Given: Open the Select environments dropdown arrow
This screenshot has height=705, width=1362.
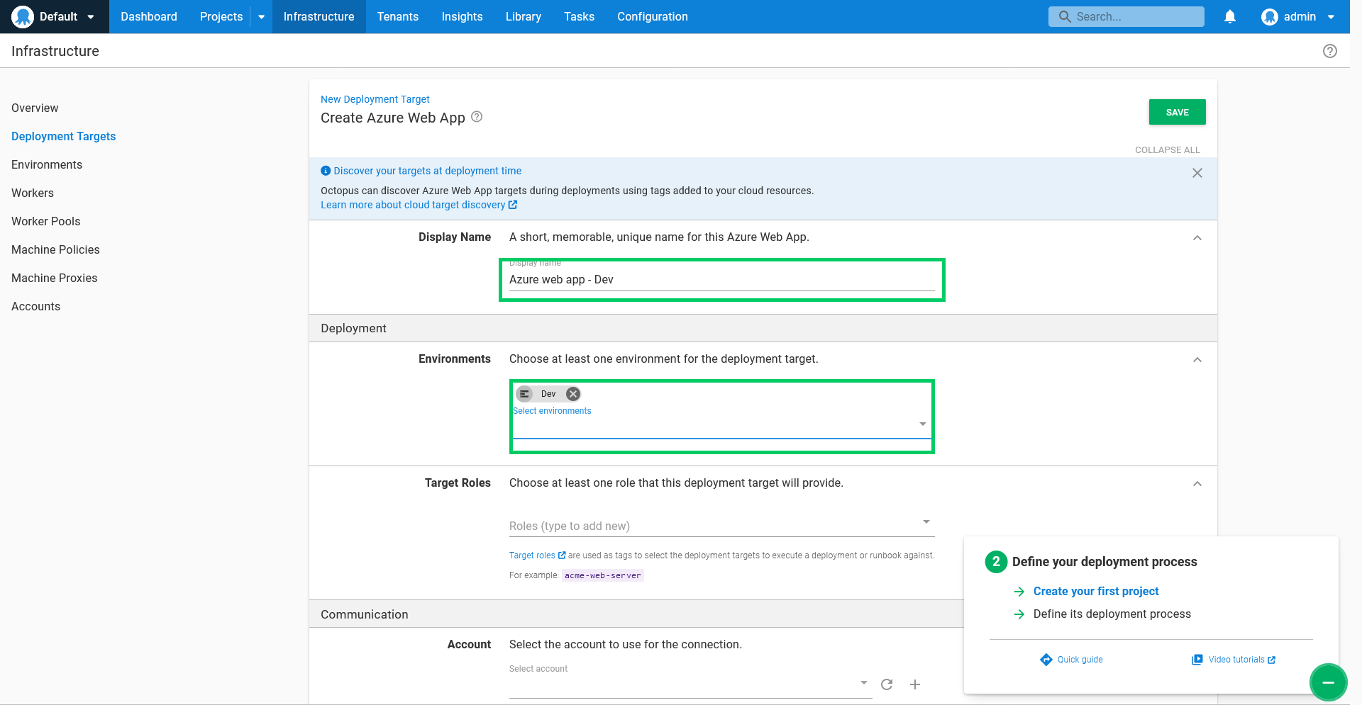Looking at the screenshot, I should 923,424.
